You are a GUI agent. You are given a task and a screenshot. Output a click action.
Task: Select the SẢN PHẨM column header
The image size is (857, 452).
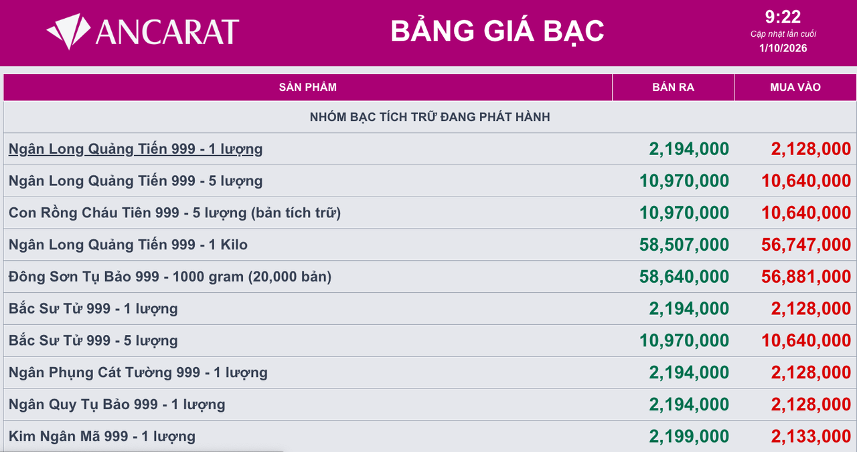(308, 87)
